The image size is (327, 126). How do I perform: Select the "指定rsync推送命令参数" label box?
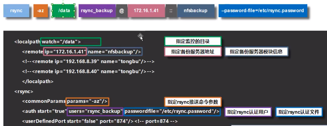point(193,102)
